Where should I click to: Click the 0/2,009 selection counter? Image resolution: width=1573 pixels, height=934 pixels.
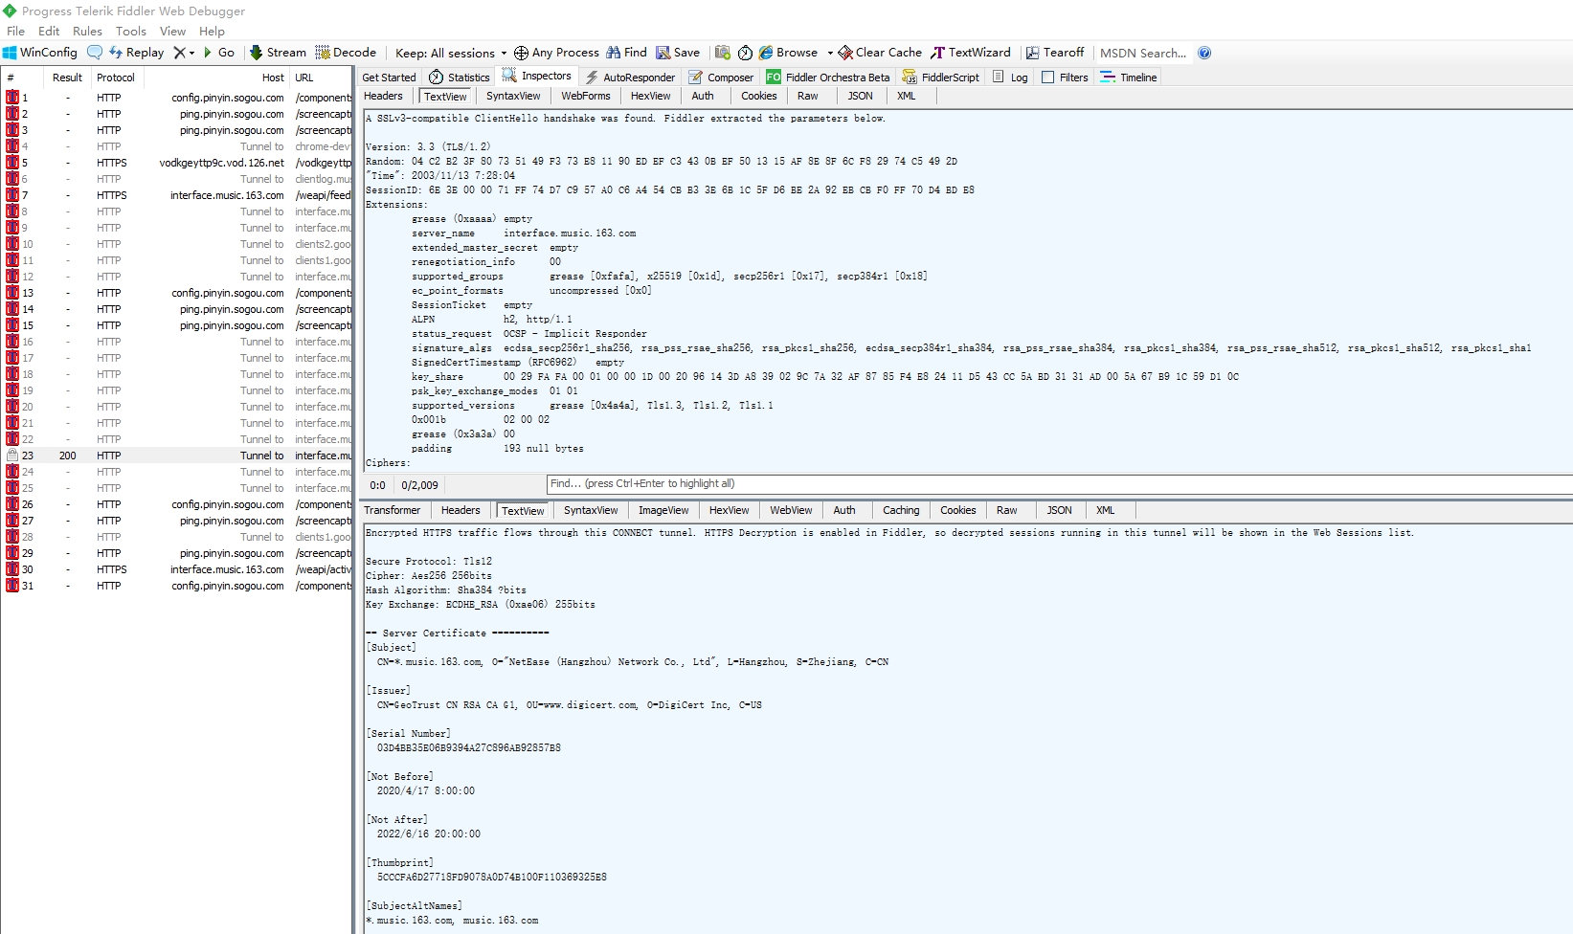[x=419, y=485]
